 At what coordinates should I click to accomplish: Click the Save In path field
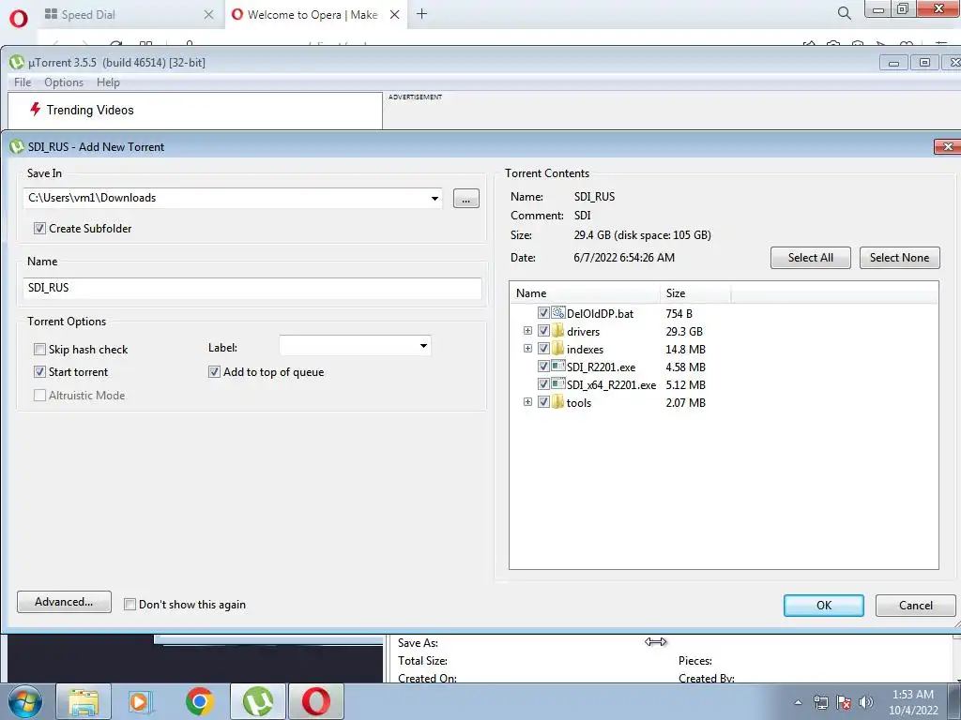point(233,198)
